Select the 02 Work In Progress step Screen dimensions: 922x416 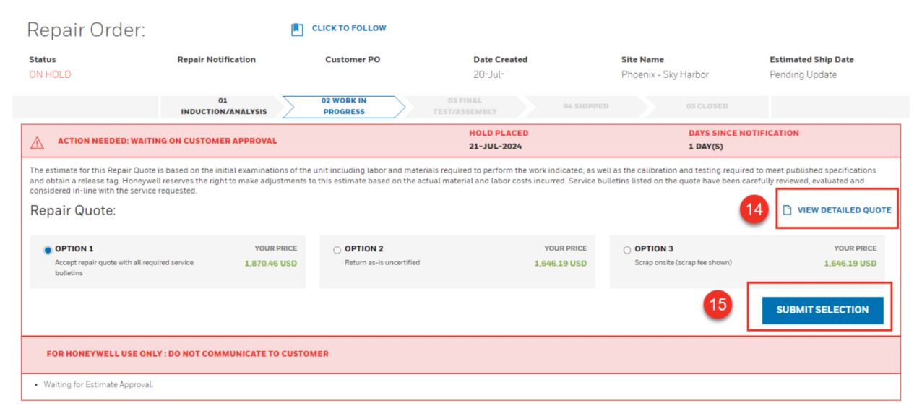(x=344, y=106)
